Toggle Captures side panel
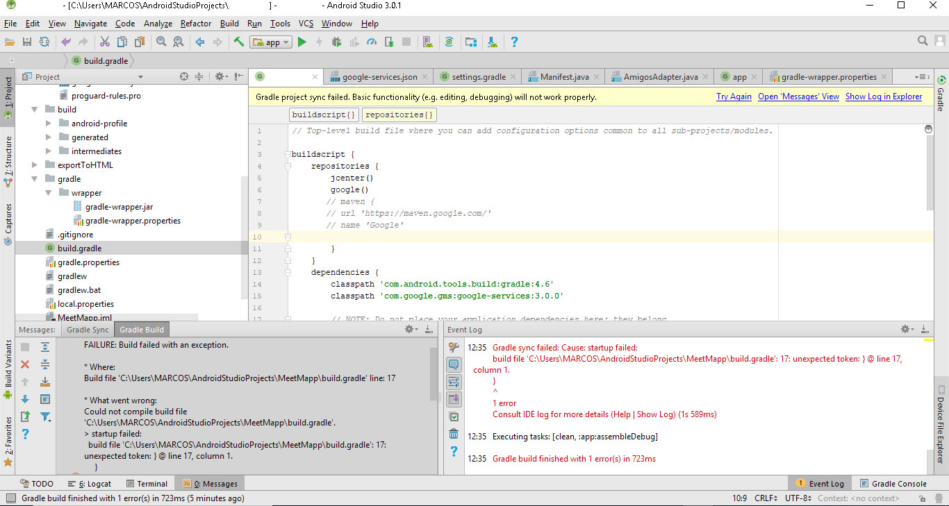The width and height of the screenshot is (949, 506). click(x=8, y=224)
